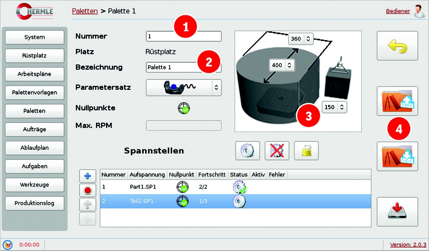Click Nullpunkt icon in Teil2.SP1 row
The height and width of the screenshot is (251, 429).
coord(183,201)
